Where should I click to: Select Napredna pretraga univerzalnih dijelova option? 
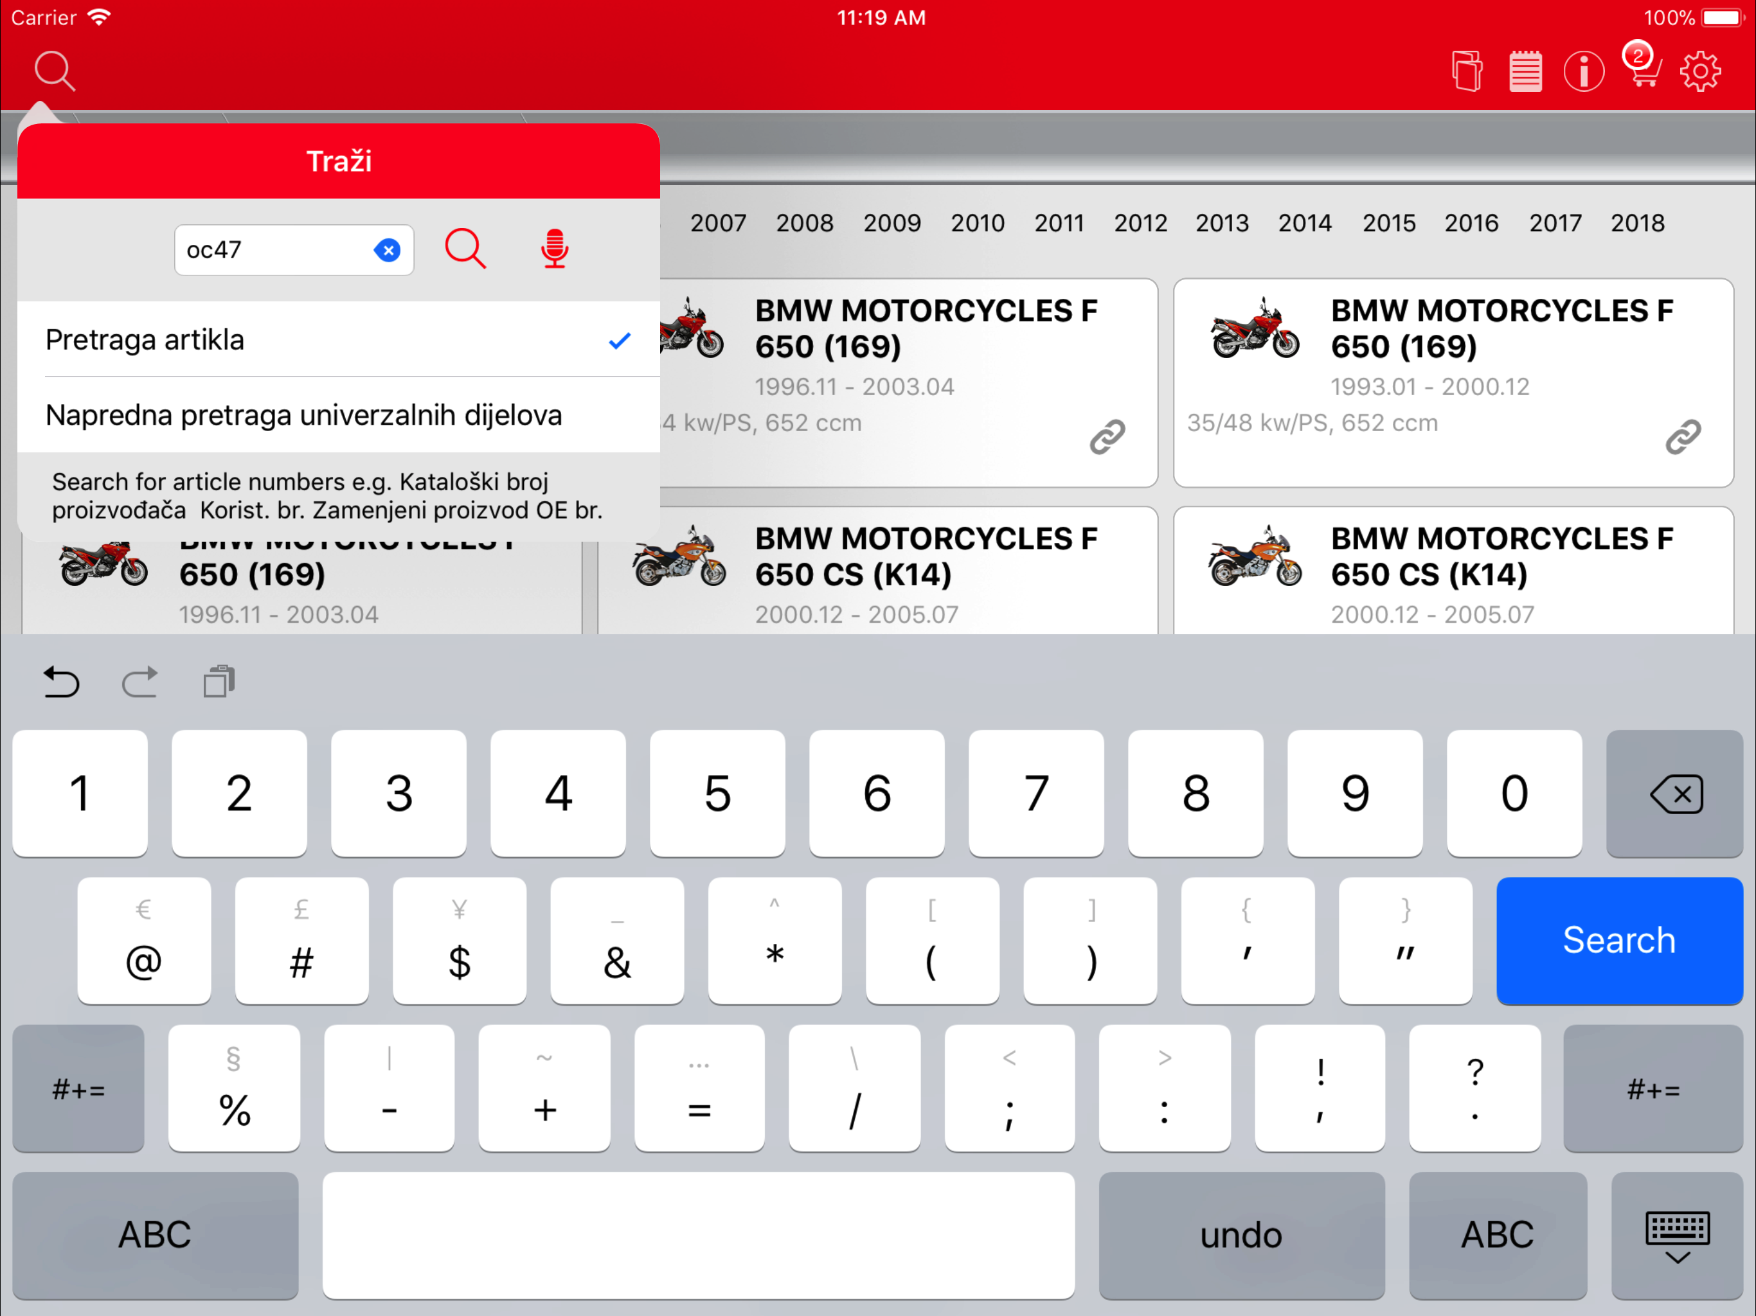coord(338,415)
